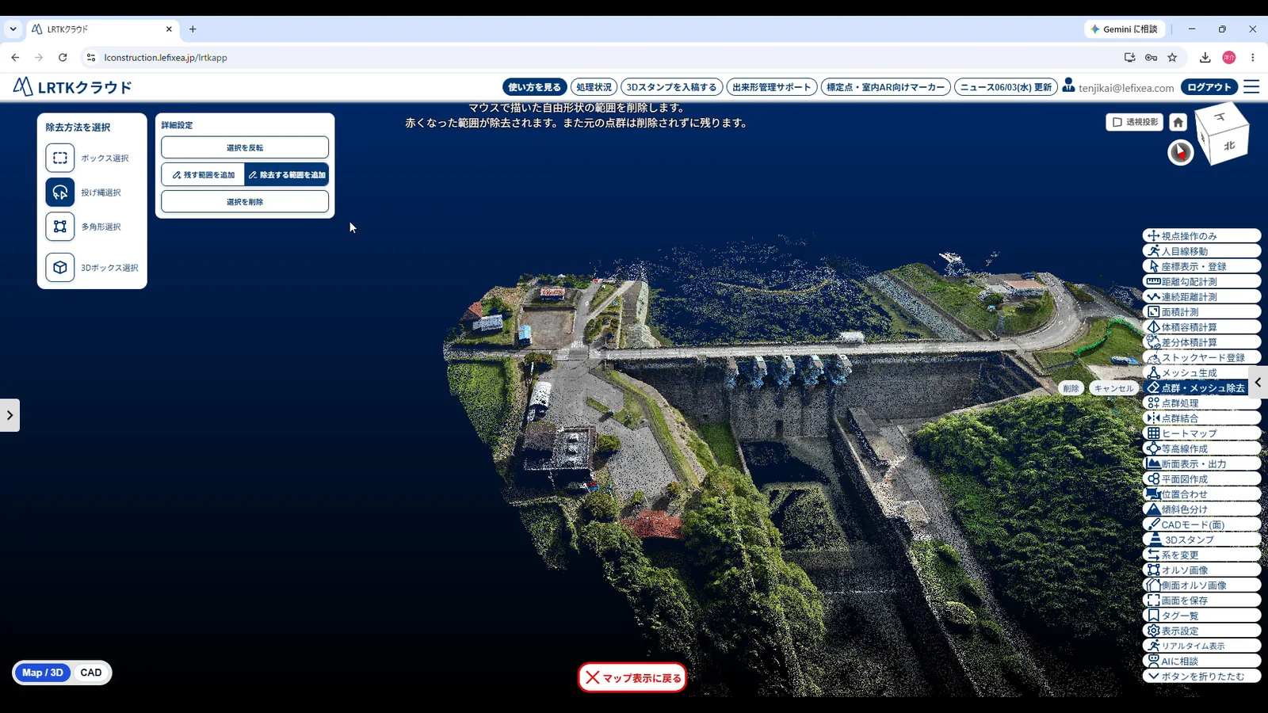Viewport: 1268px width, 713px height.
Task: Click the 選択を反転 button
Action: point(245,147)
